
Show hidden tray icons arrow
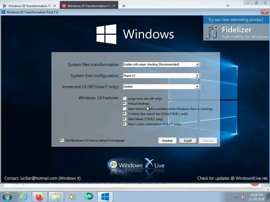tap(230, 197)
